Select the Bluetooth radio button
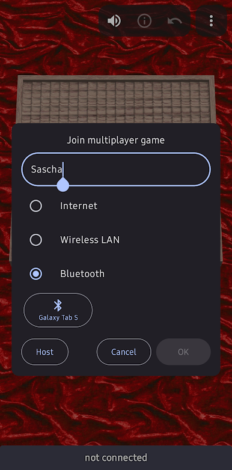The width and height of the screenshot is (232, 470). pos(36,273)
